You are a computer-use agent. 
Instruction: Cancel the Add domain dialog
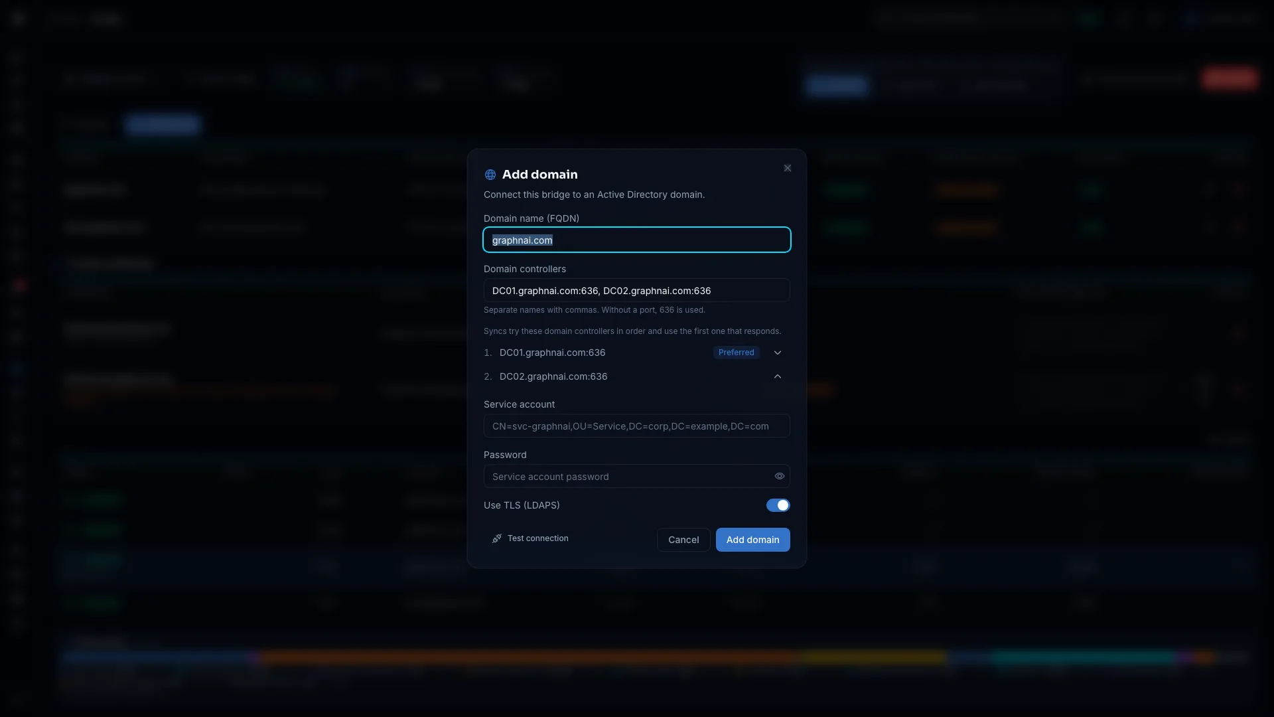[683, 540]
